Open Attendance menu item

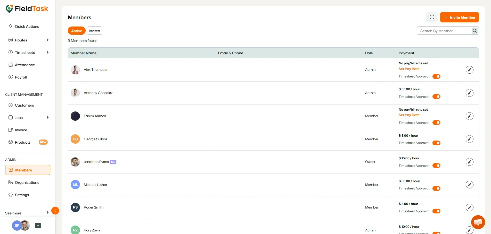coord(25,65)
